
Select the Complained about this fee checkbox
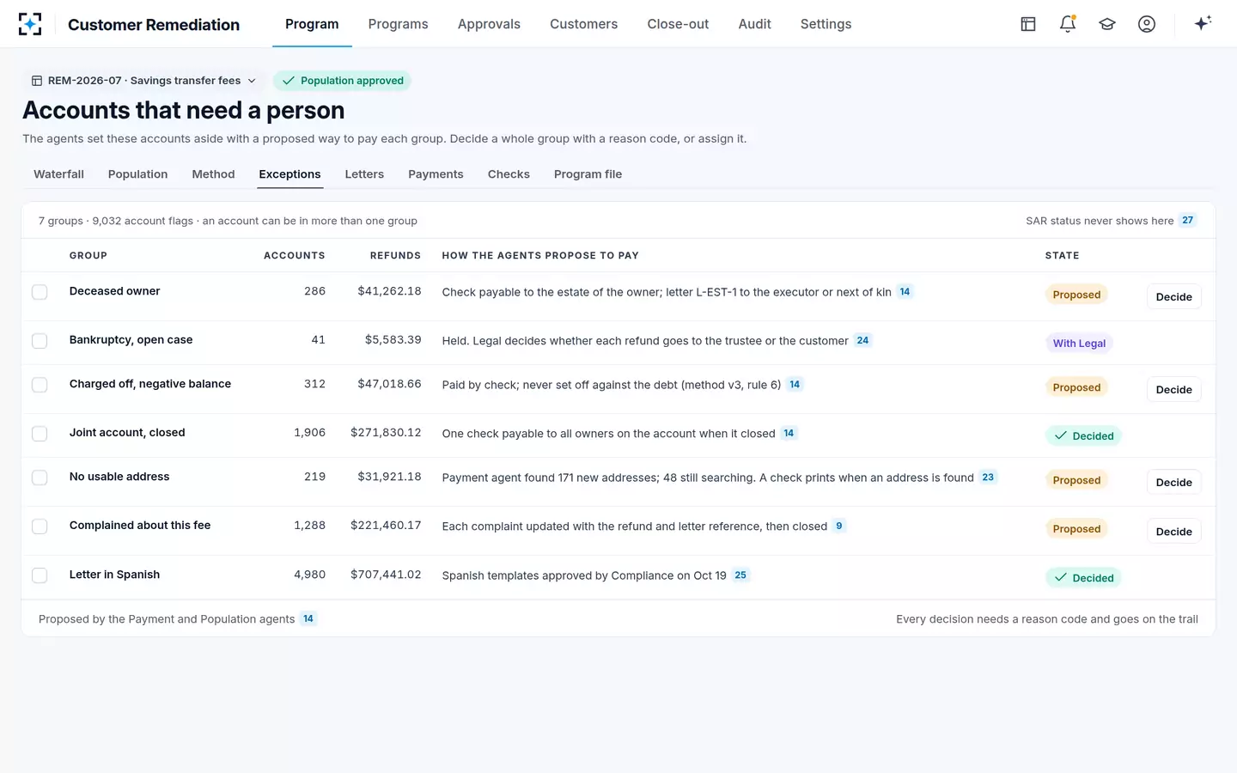tap(40, 526)
